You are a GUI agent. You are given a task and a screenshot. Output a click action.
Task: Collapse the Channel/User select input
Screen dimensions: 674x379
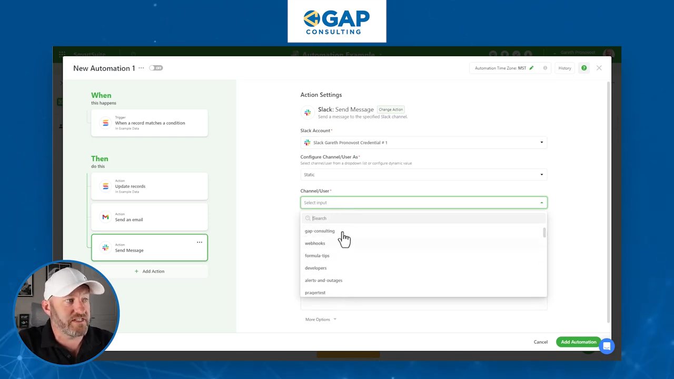(424, 203)
